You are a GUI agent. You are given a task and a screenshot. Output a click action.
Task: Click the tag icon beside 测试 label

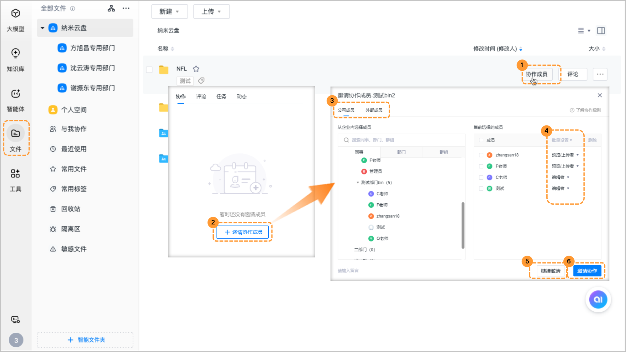click(201, 81)
